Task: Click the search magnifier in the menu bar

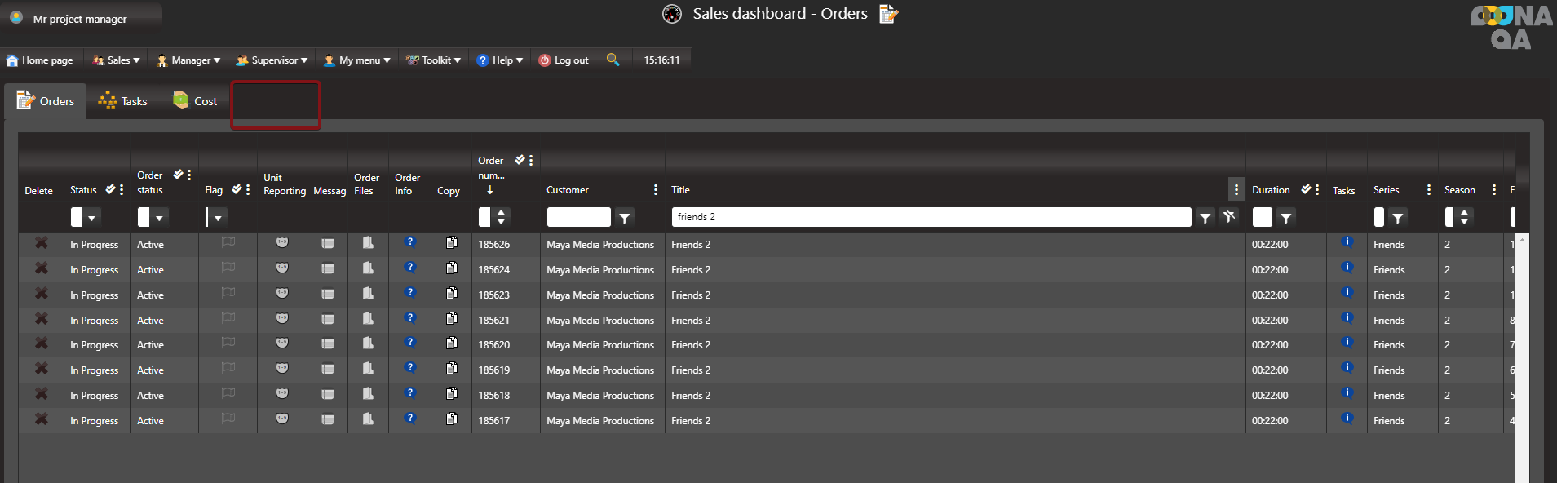Action: pos(613,60)
